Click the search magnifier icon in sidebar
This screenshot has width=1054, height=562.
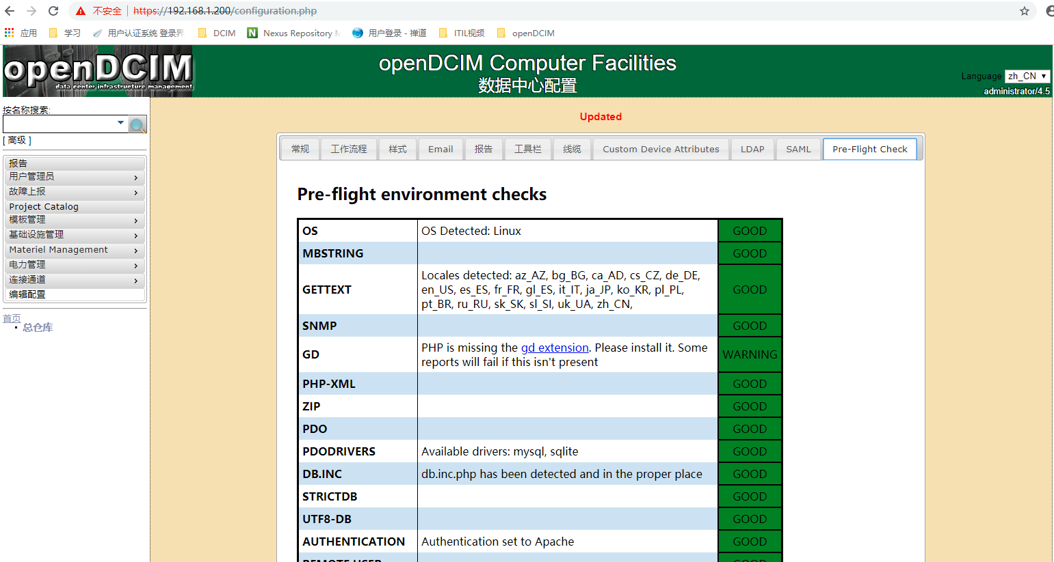pyautogui.click(x=137, y=125)
